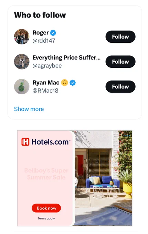
Task: Click the Hotels.com red H logo
Action: pyautogui.click(x=25, y=142)
